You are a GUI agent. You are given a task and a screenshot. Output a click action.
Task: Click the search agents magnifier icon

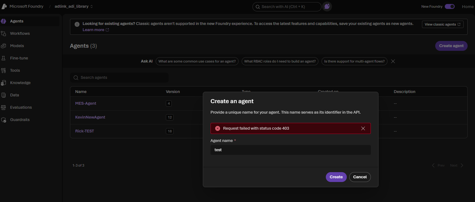76,78
